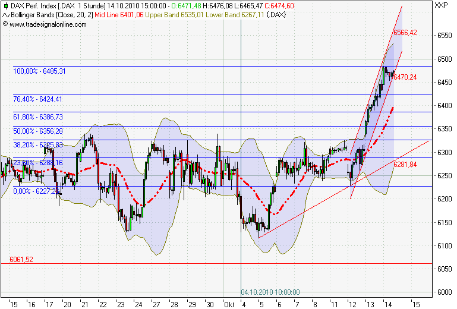The height and width of the screenshot is (309, 457).
Task: Click the 6500 price axis label
Action: click(x=445, y=59)
